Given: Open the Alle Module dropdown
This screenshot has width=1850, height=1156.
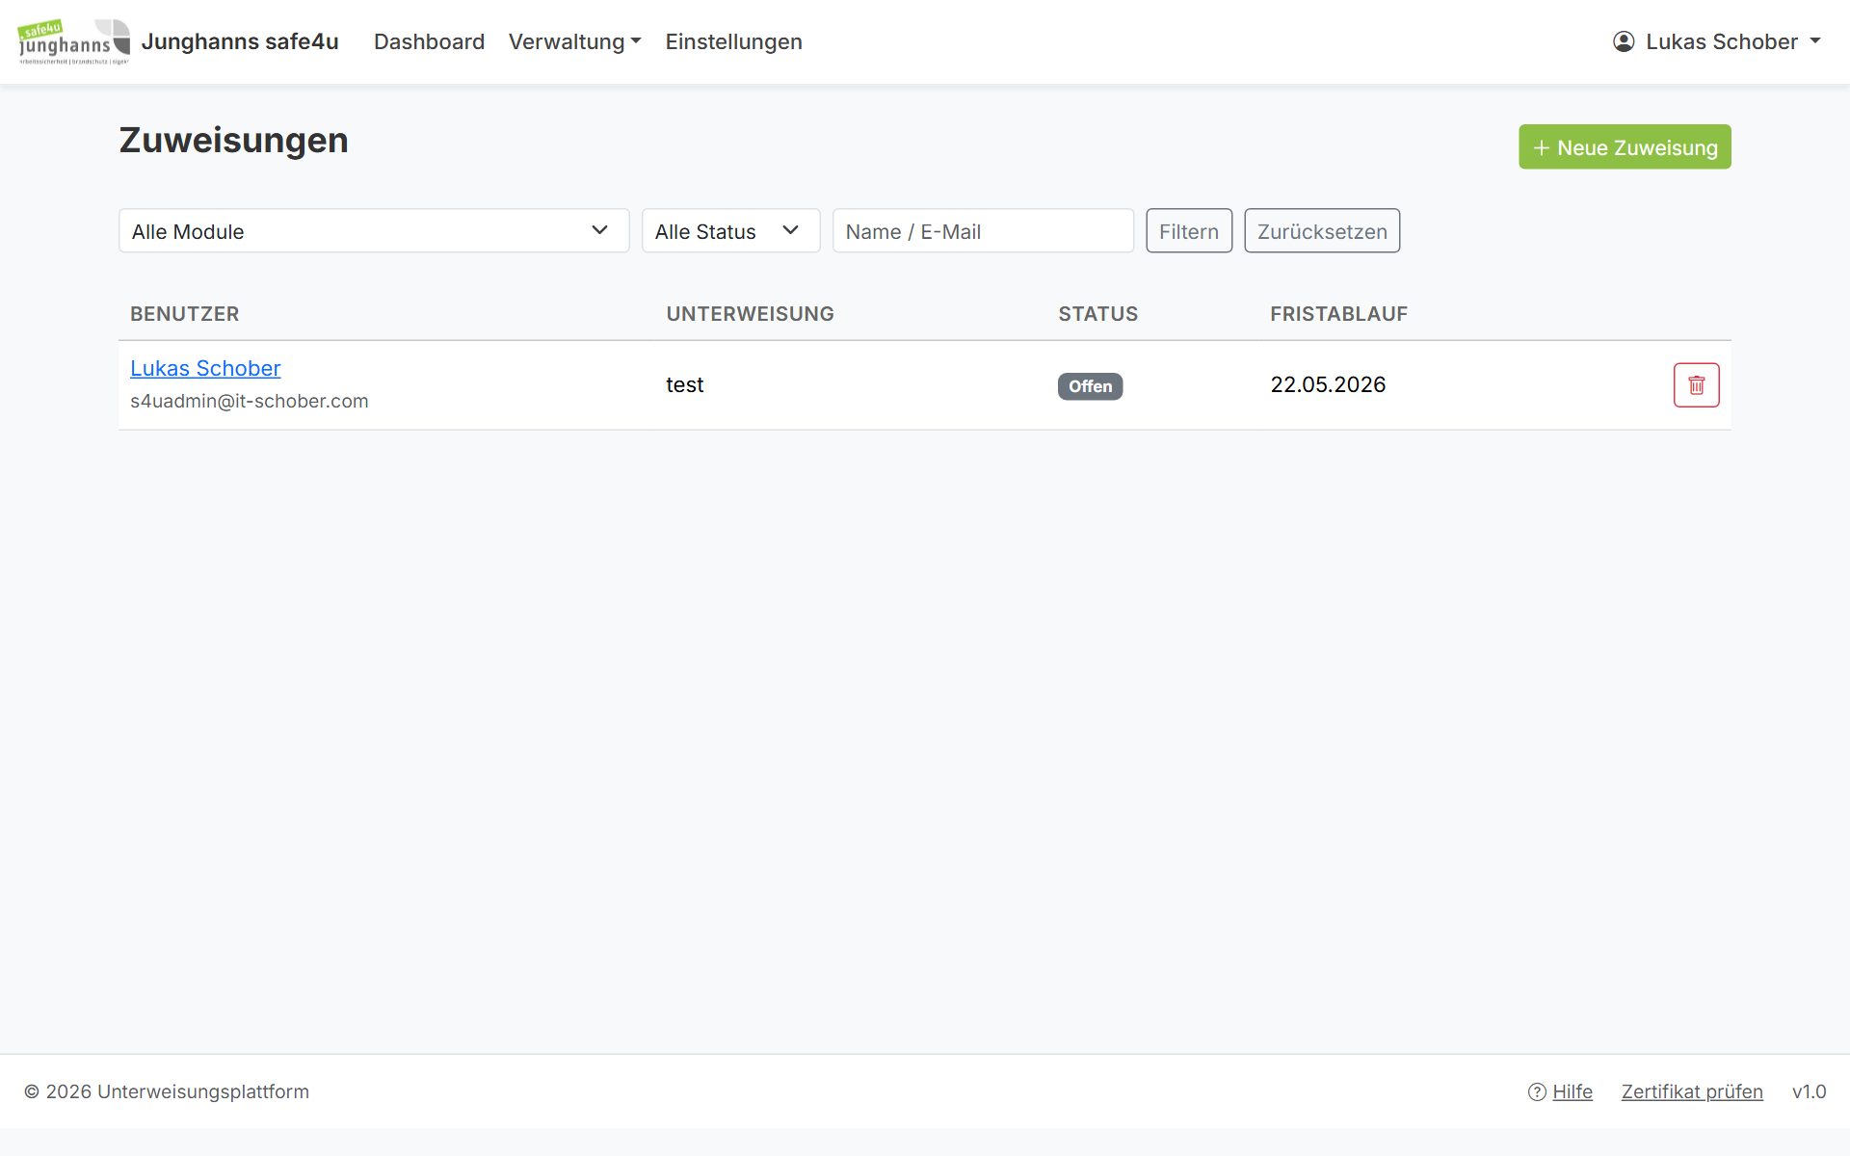Looking at the screenshot, I should (x=374, y=231).
